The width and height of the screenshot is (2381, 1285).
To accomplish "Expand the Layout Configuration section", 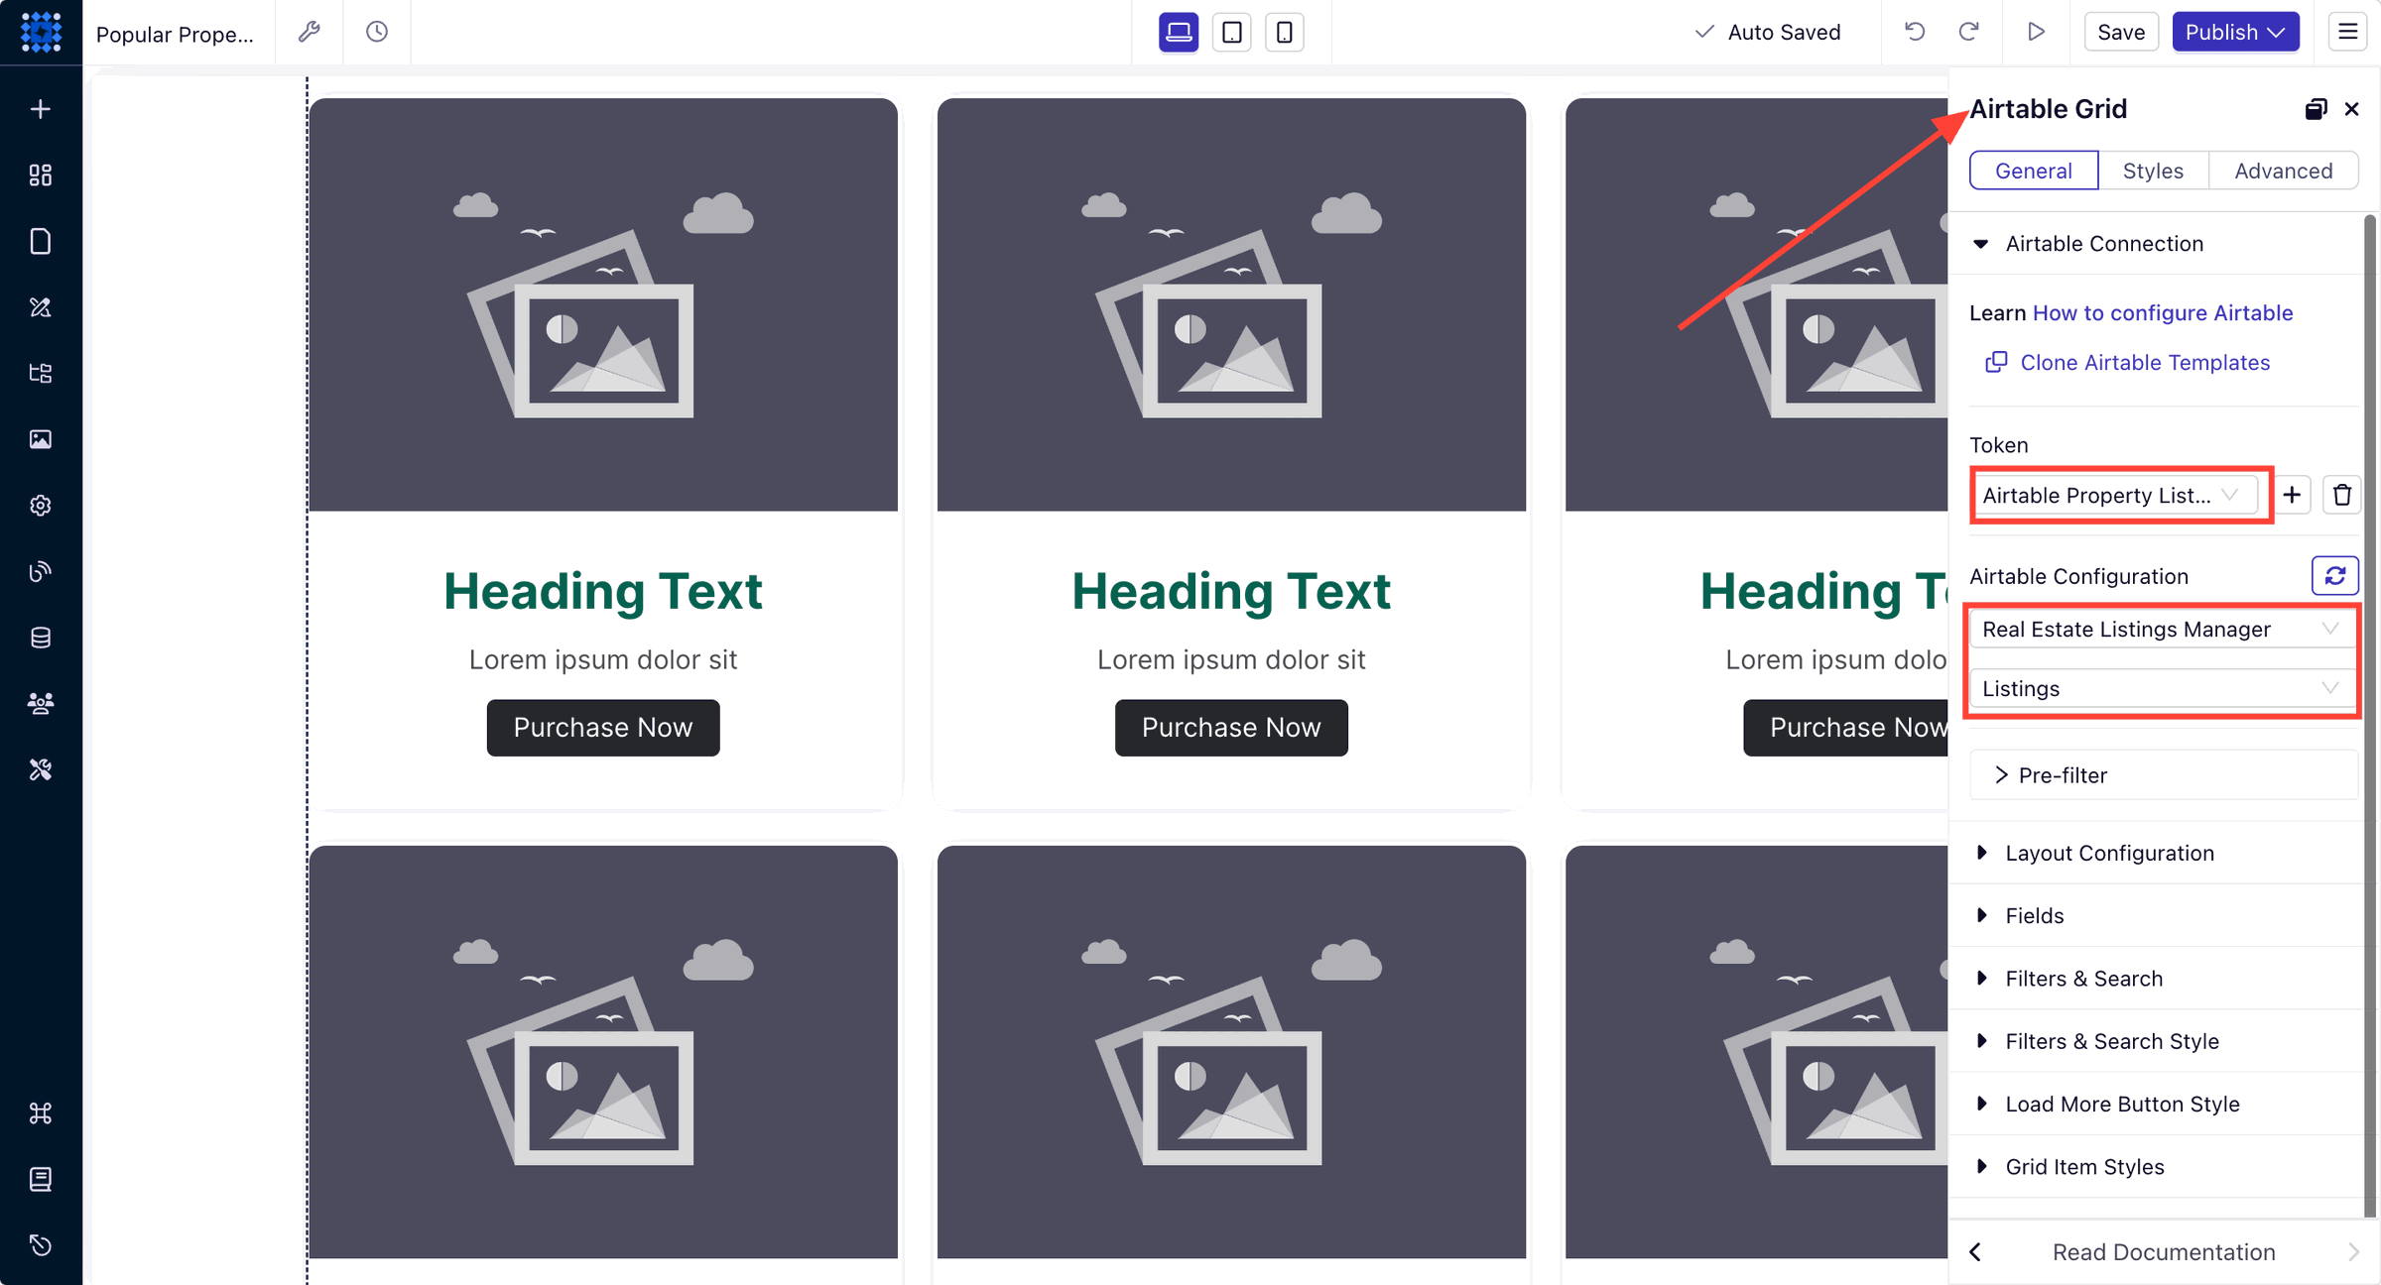I will pyautogui.click(x=2109, y=852).
